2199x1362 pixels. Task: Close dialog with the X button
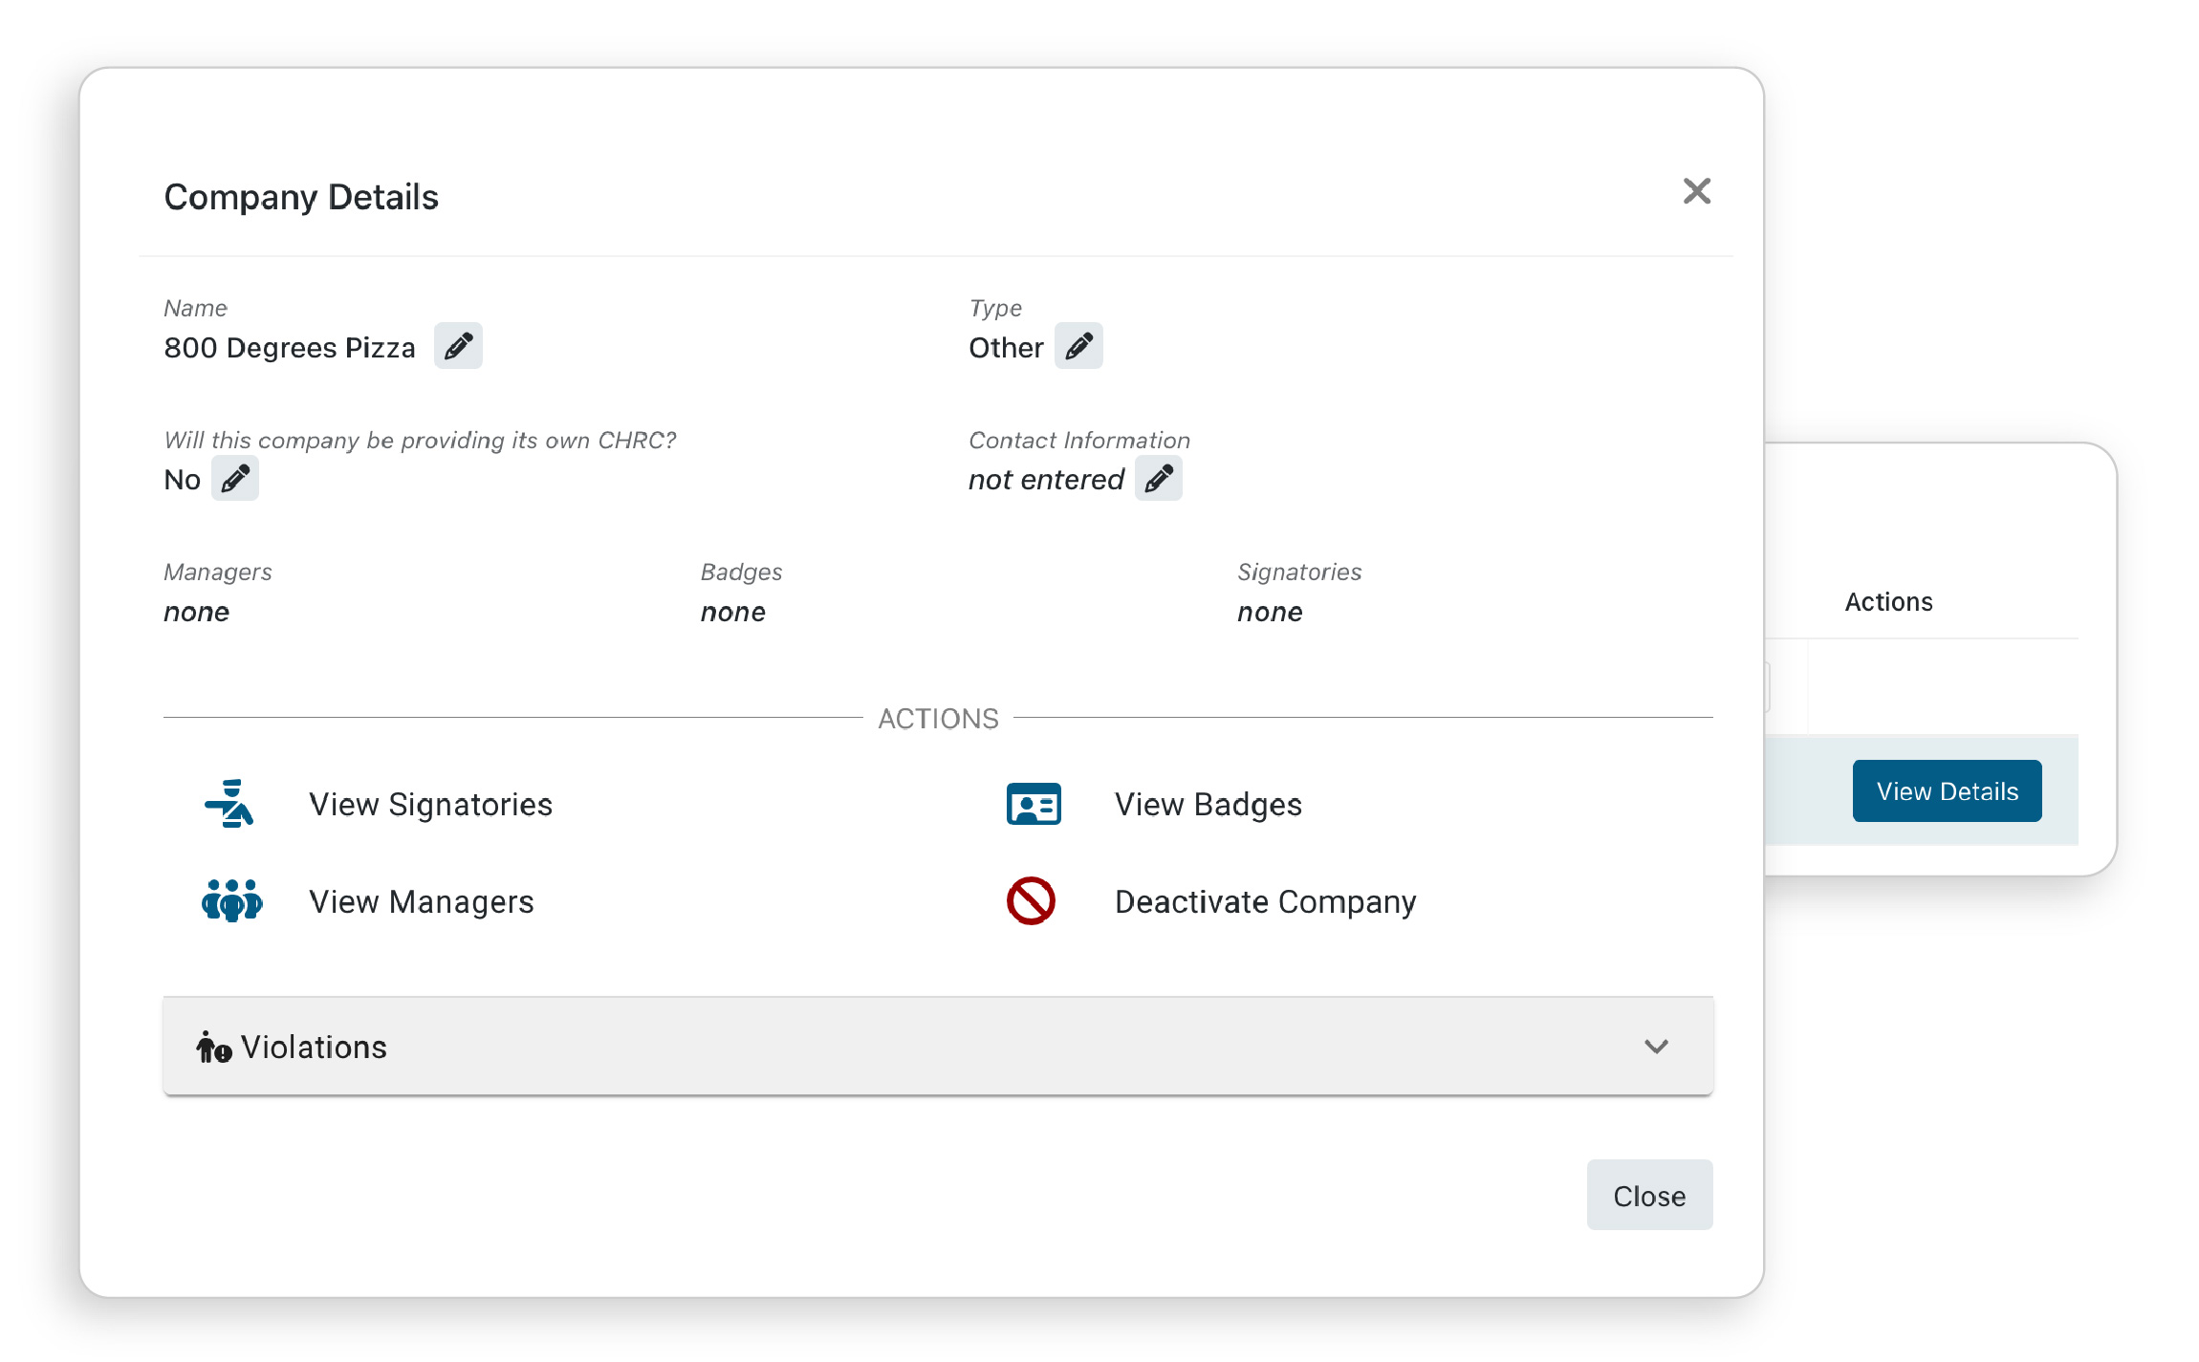click(1696, 191)
